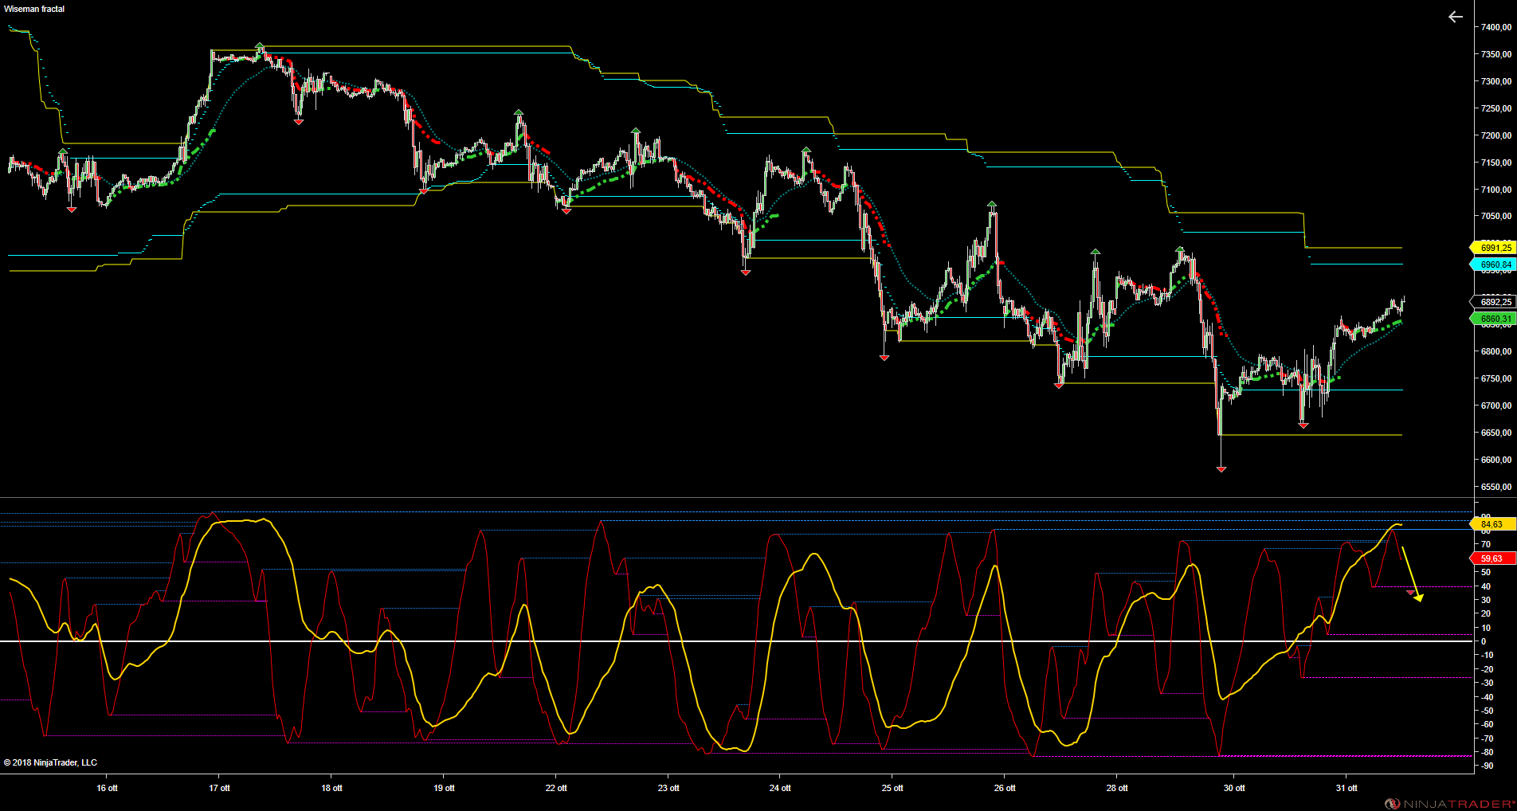1517x811 pixels.
Task: Click the 7150,00 price scale label
Action: click(1496, 163)
